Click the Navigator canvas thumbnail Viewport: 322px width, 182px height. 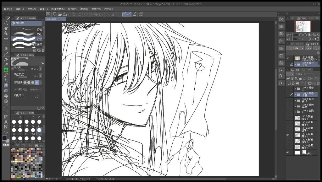[x=303, y=26]
